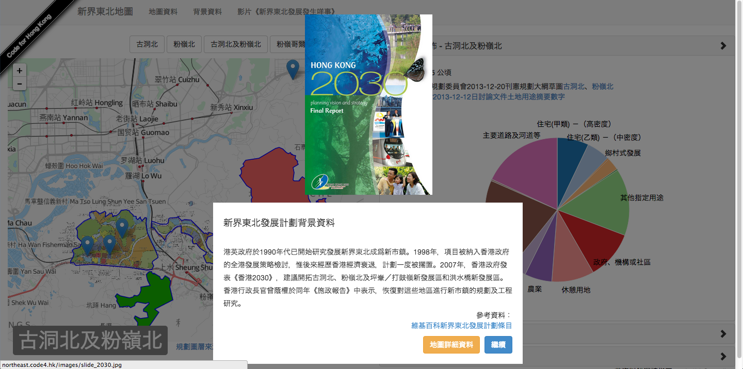Open the 維基百科新界東北發展計劃條目 link
The height and width of the screenshot is (369, 743).
tap(462, 326)
